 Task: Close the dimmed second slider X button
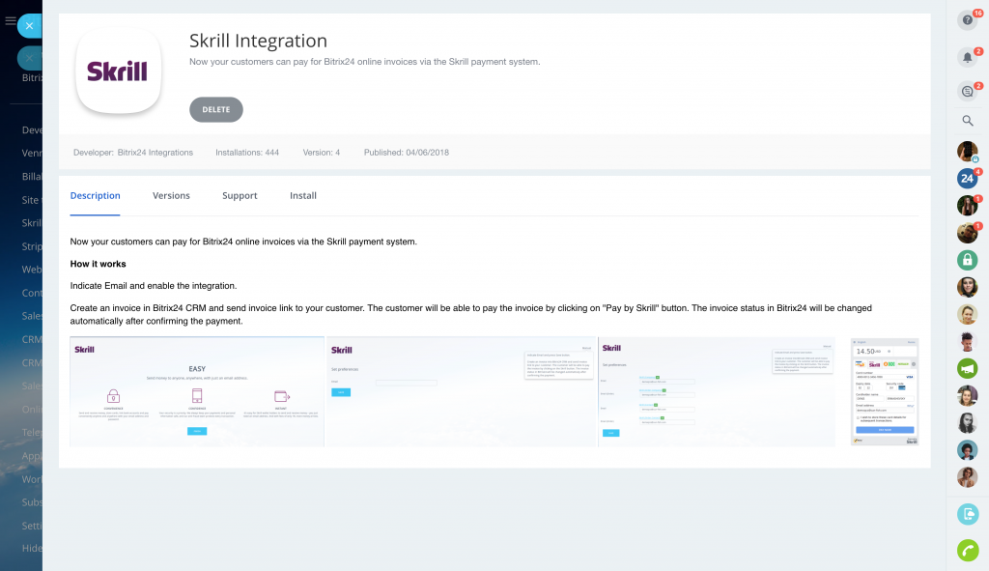click(x=30, y=58)
